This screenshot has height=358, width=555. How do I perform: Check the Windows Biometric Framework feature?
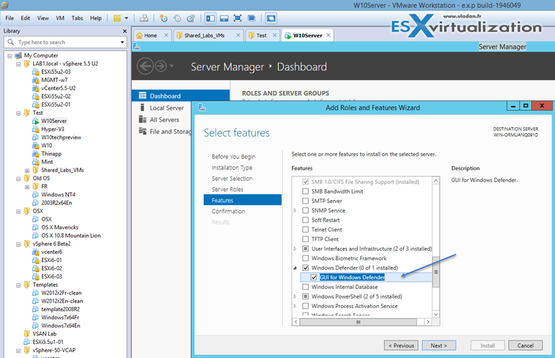tap(305, 258)
